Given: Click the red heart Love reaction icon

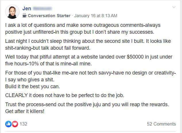Looking at the screenshot, I should coord(15,124).
